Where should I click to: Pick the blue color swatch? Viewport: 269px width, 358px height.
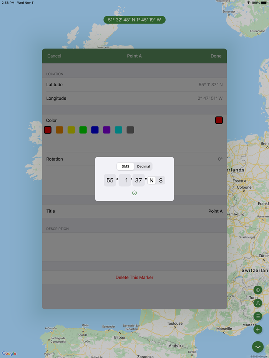95,130
